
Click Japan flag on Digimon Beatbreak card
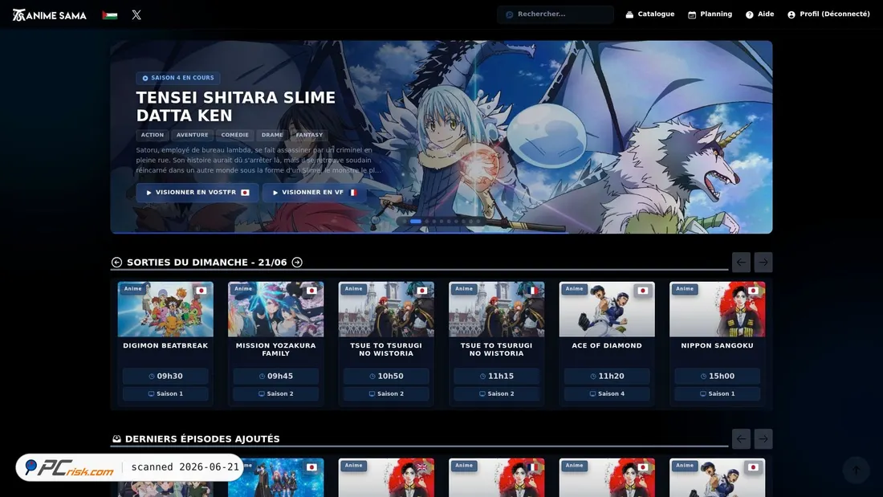click(x=201, y=291)
